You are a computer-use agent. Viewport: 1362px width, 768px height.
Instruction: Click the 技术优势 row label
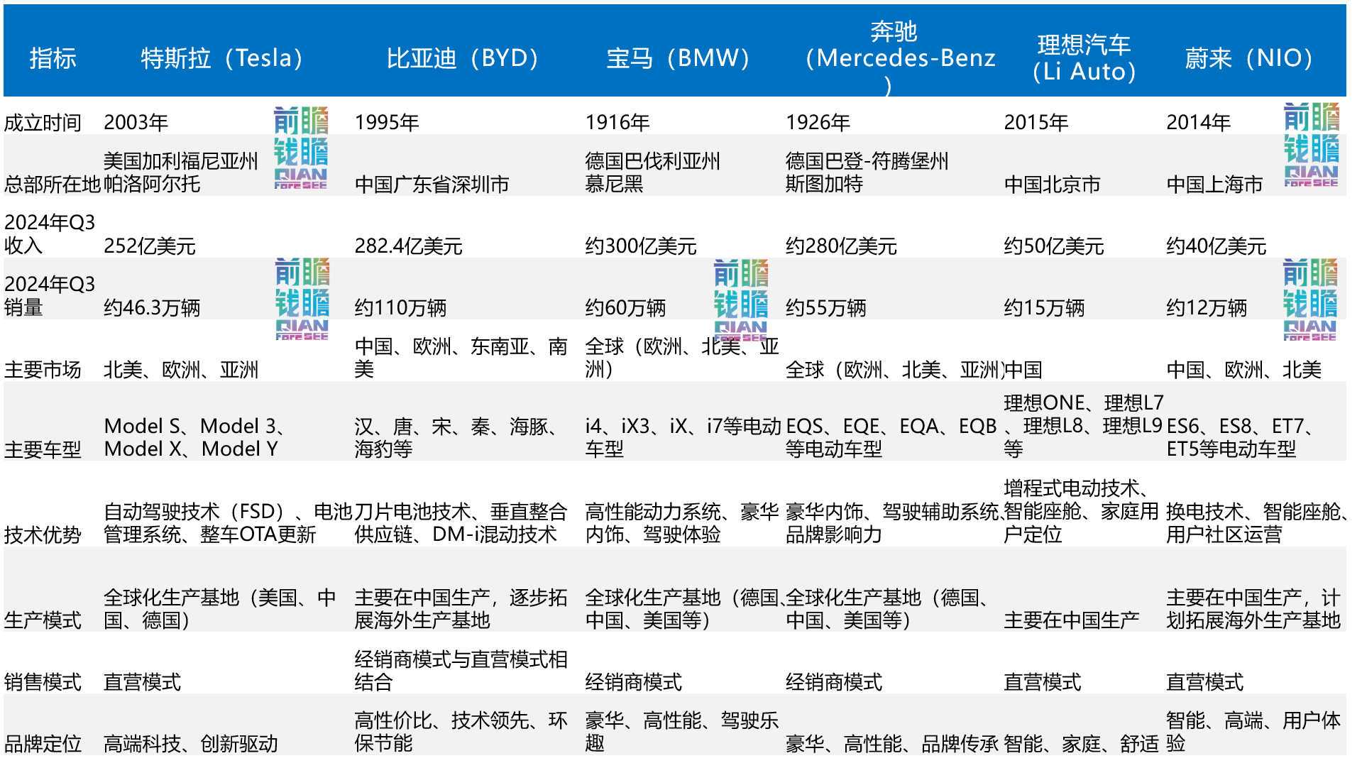(x=43, y=534)
